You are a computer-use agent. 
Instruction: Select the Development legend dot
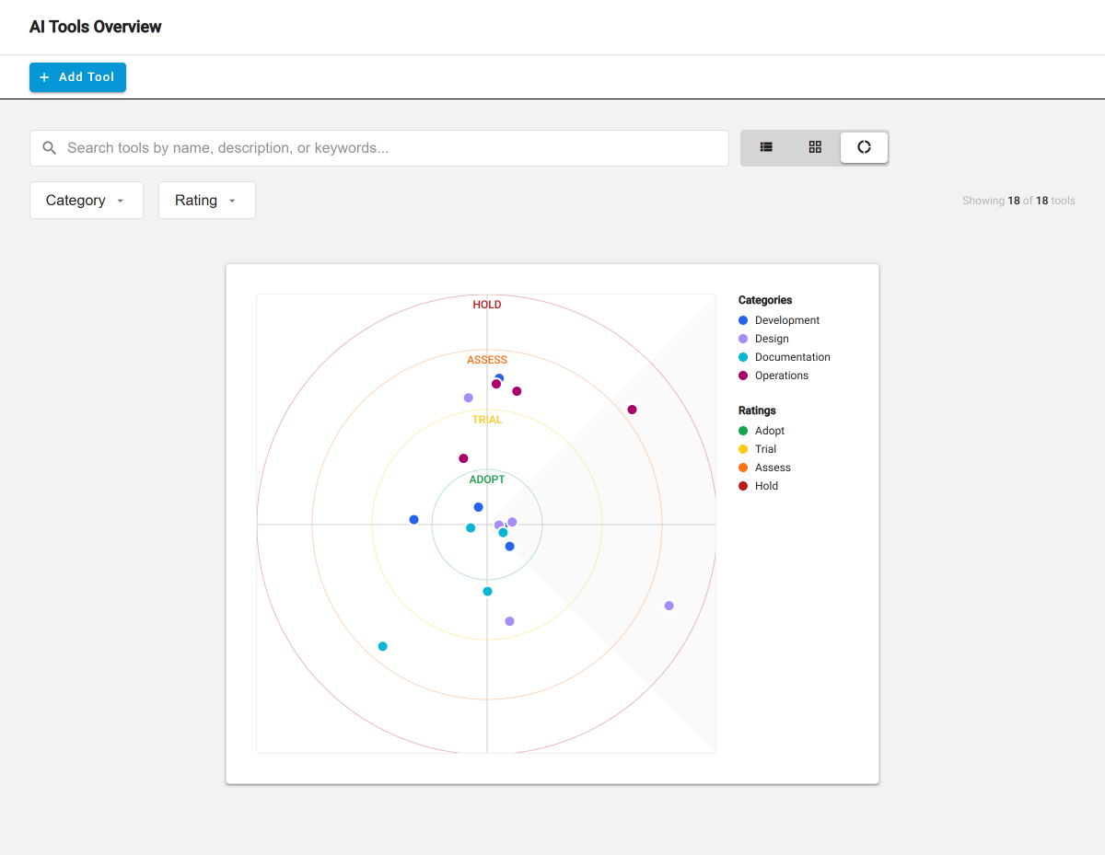(x=742, y=320)
